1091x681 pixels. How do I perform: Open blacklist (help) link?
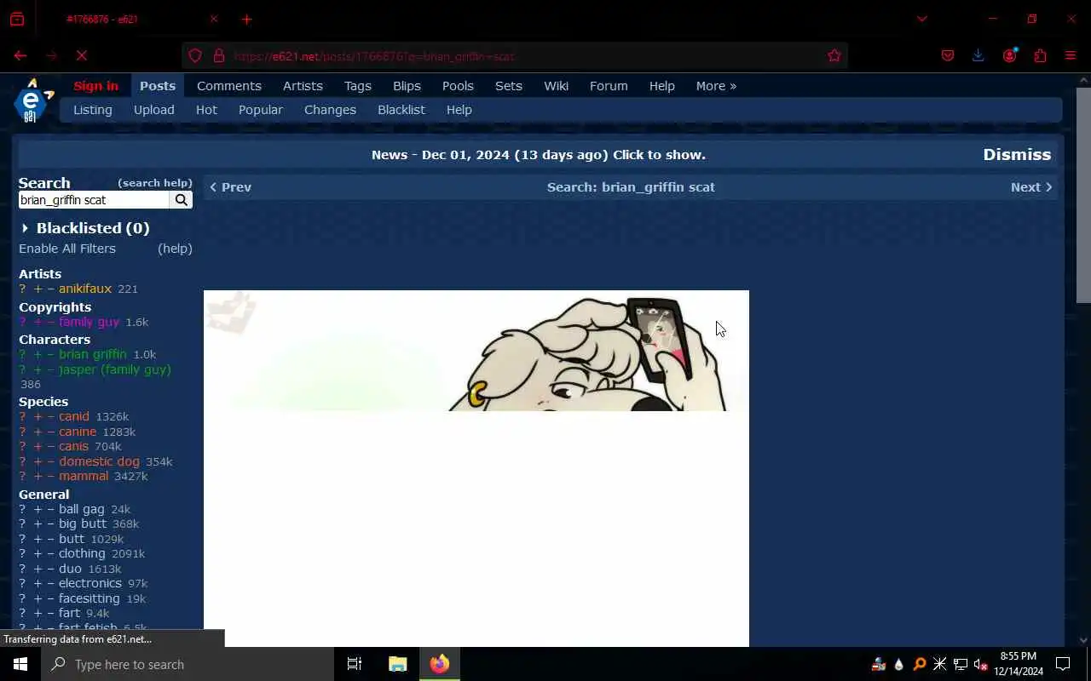pos(175,249)
